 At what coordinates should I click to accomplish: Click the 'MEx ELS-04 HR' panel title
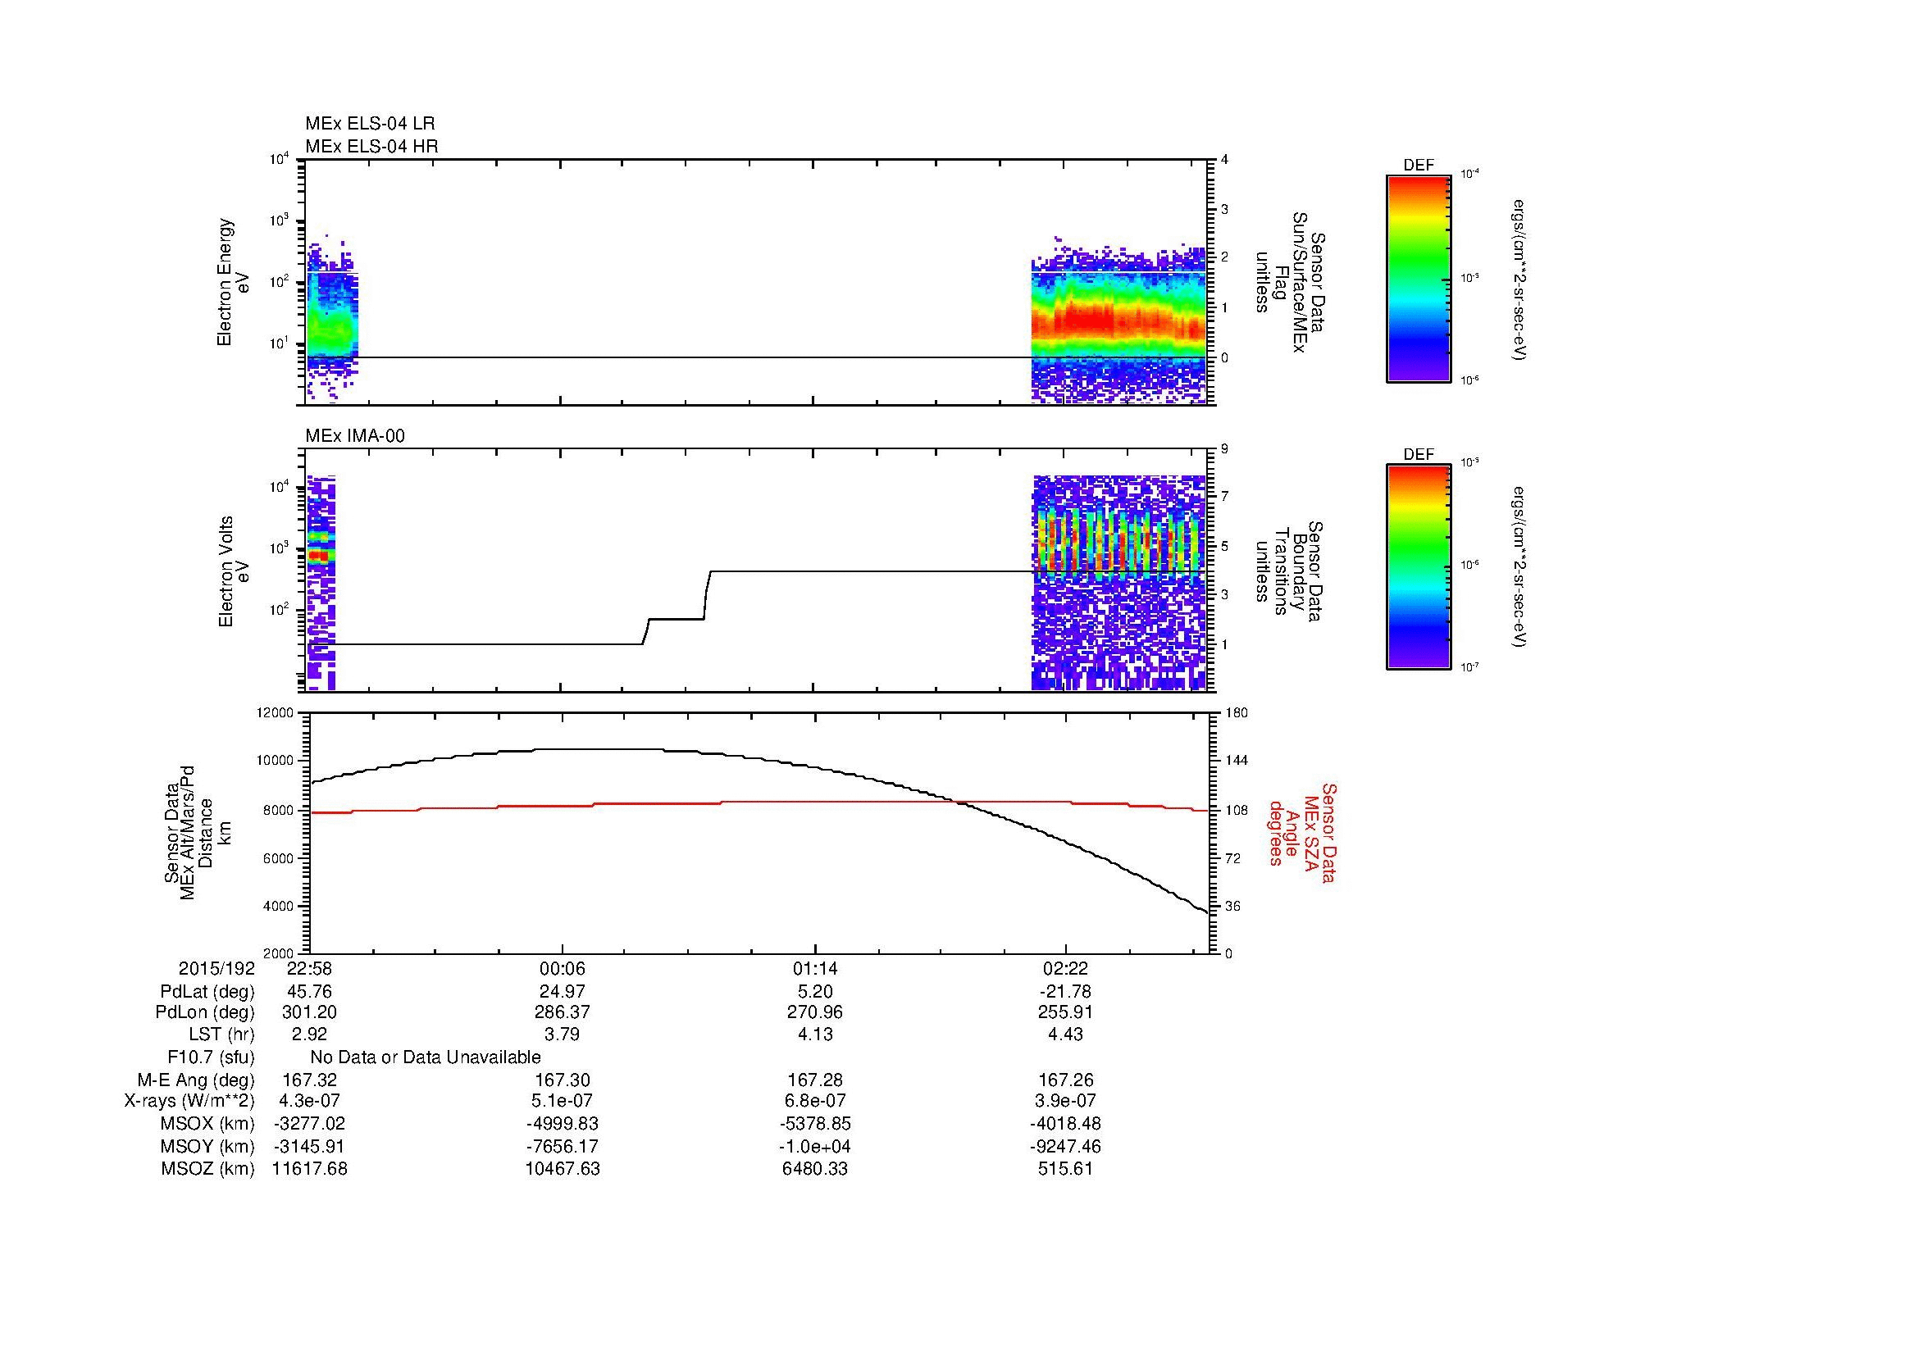tap(371, 146)
